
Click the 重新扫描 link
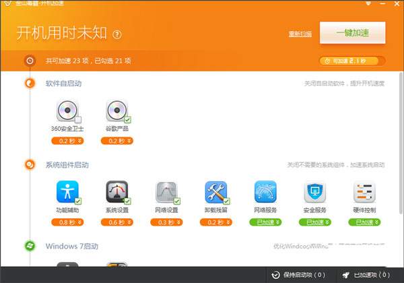pyautogui.click(x=300, y=34)
